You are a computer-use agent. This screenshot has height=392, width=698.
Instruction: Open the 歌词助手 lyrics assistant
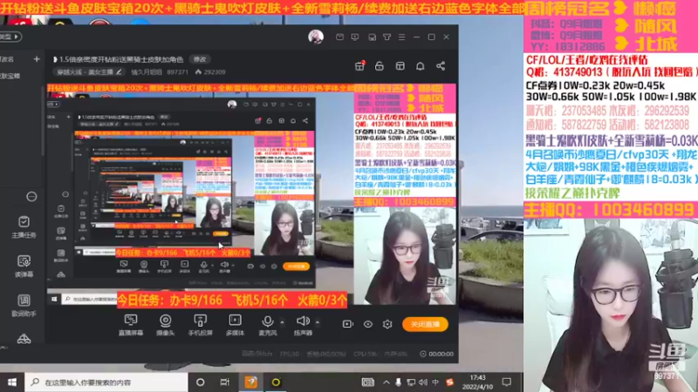[x=24, y=306]
